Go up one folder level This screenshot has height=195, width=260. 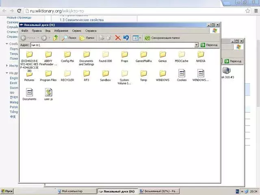click(56, 38)
